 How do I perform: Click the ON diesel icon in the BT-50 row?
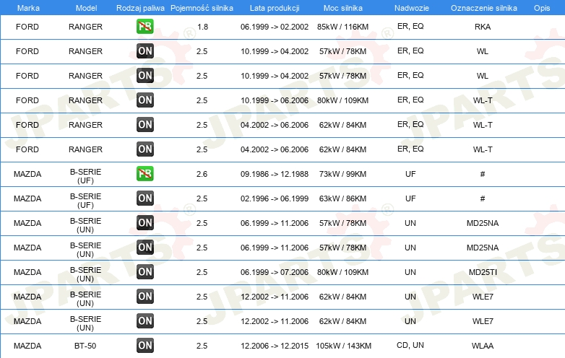click(x=145, y=346)
